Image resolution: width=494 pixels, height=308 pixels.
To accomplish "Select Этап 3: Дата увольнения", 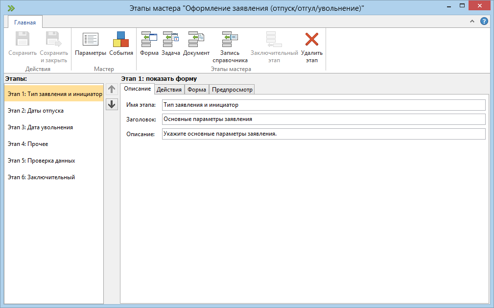I will pos(54,127).
